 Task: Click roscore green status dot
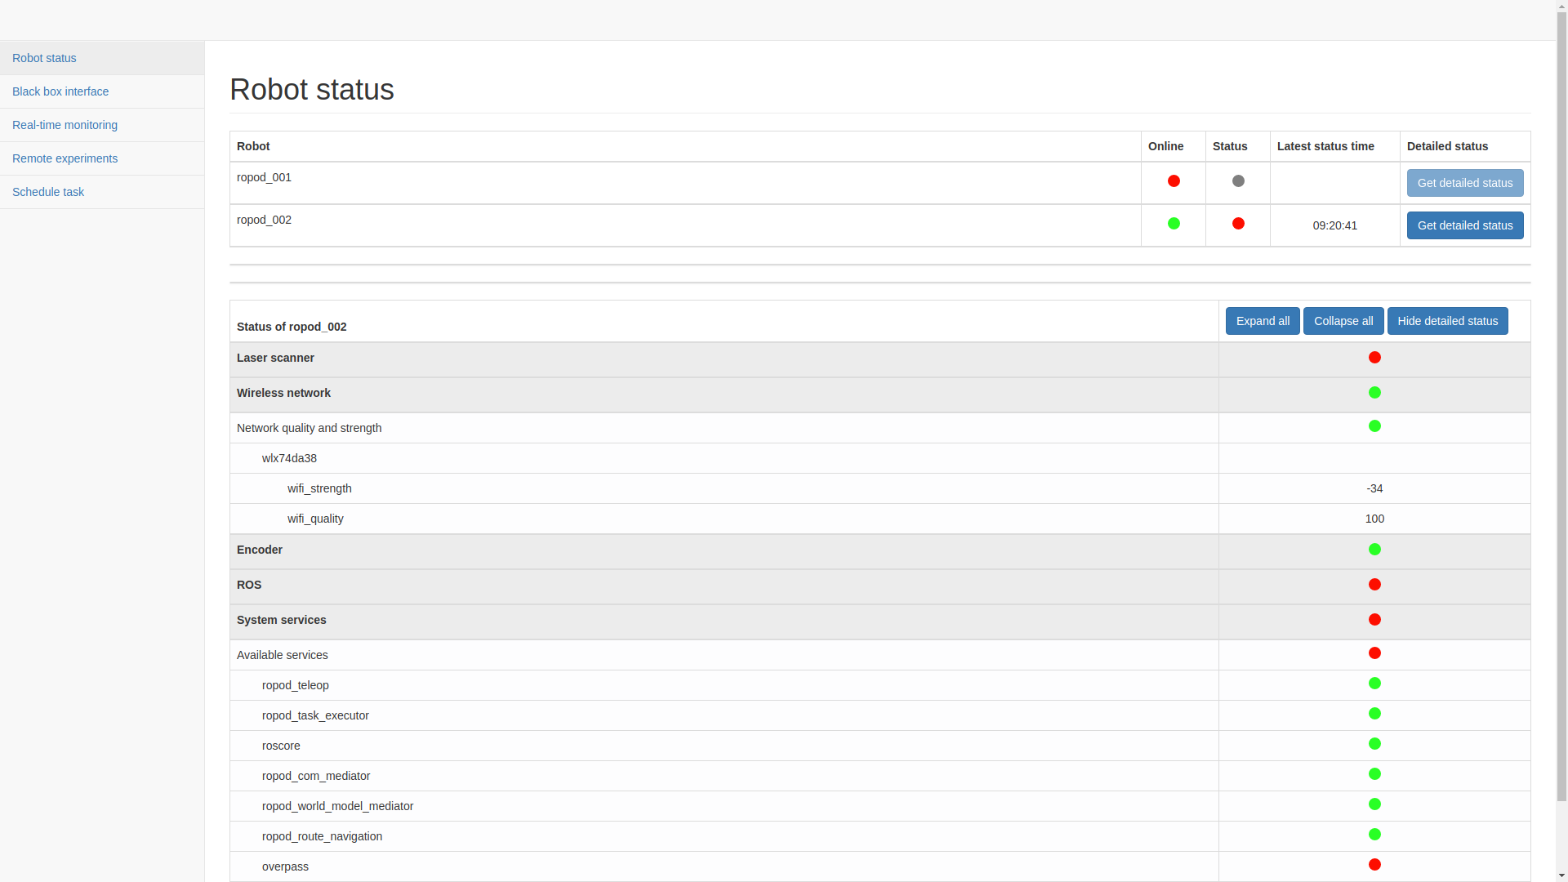point(1374,744)
